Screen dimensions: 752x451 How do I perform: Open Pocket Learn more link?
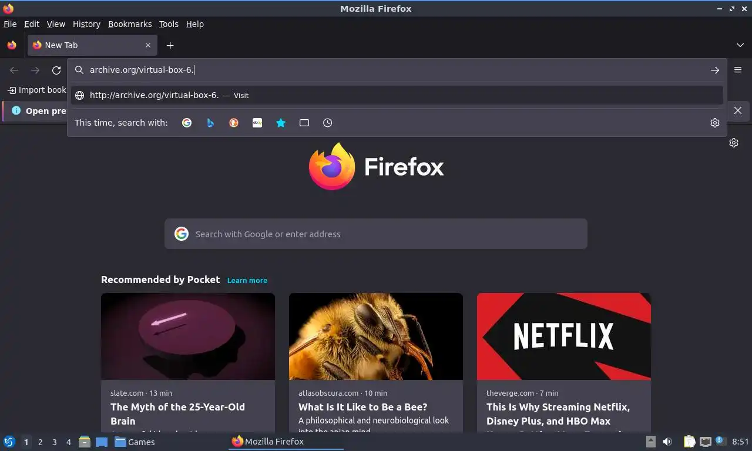247,280
